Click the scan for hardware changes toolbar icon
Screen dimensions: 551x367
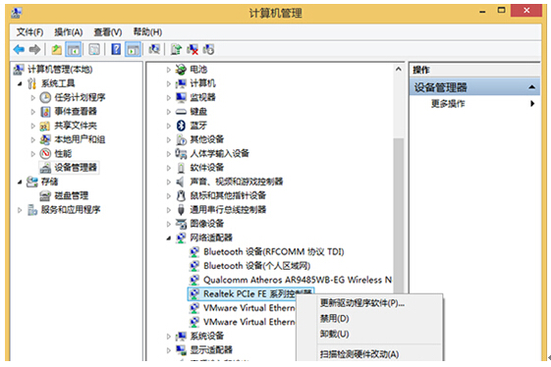(154, 49)
